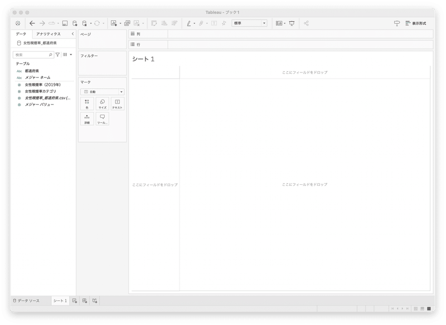Open the mark type 自動 dropdown

pyautogui.click(x=103, y=92)
